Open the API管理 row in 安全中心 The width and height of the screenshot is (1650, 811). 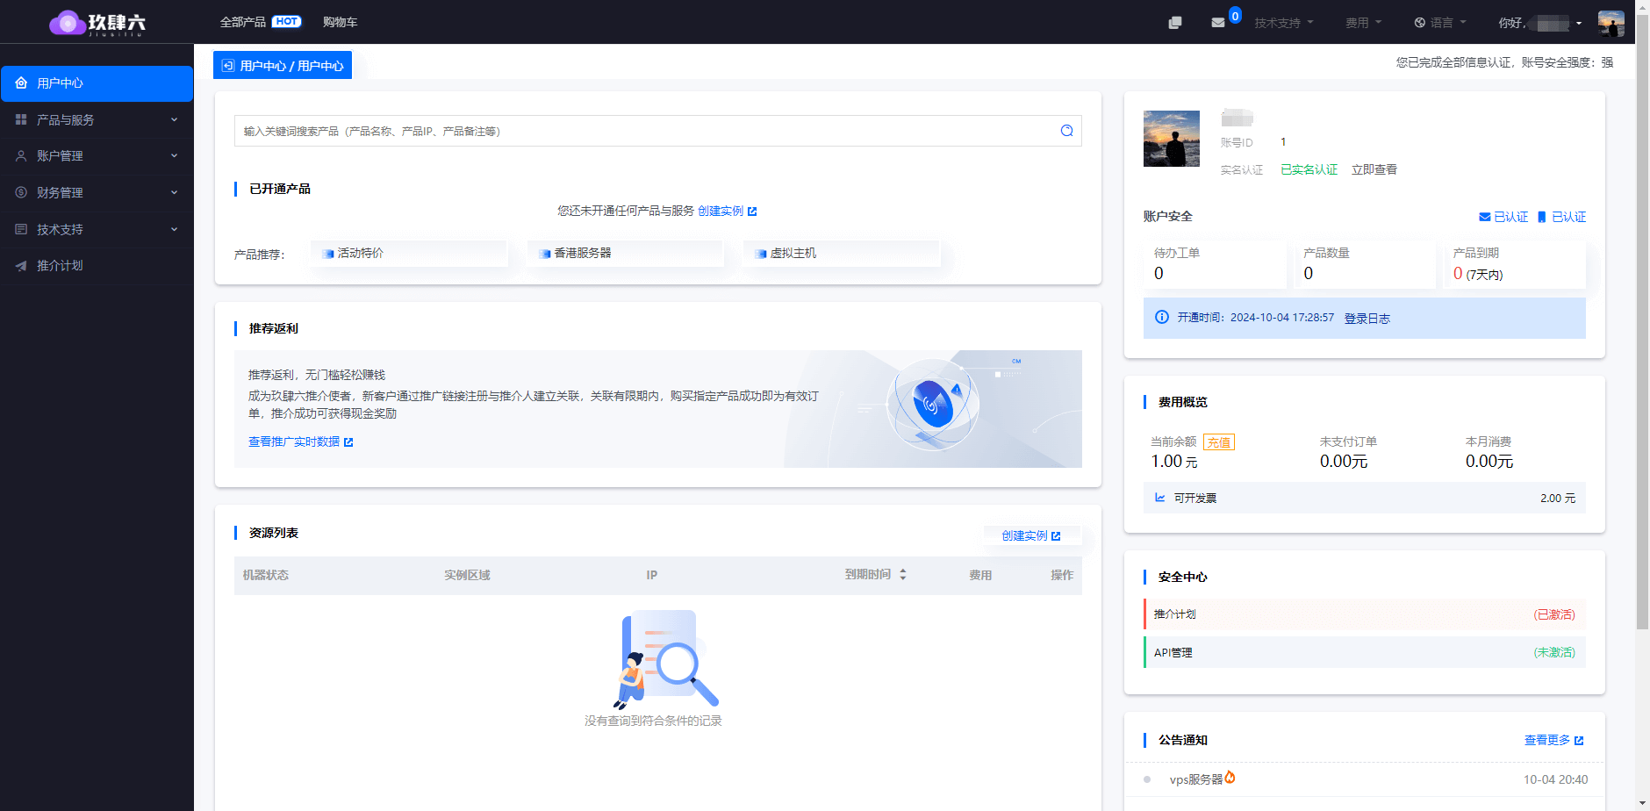pyautogui.click(x=1365, y=652)
